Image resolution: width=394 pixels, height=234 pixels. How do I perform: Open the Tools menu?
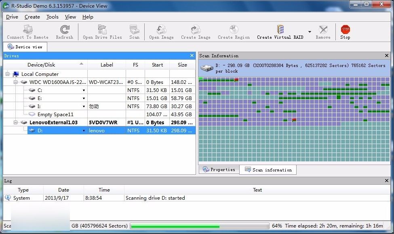[52, 17]
